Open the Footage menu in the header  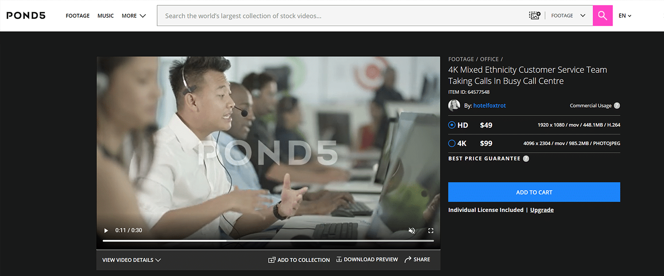pyautogui.click(x=77, y=16)
